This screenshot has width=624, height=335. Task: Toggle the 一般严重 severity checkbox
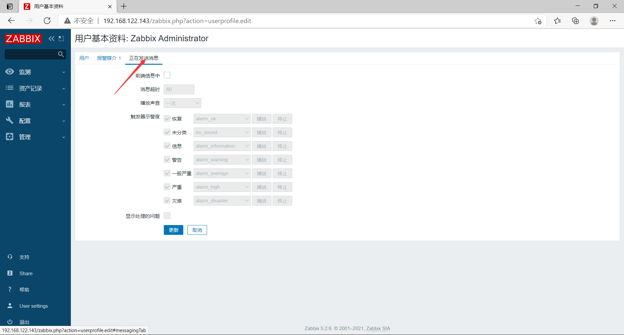pyautogui.click(x=167, y=173)
